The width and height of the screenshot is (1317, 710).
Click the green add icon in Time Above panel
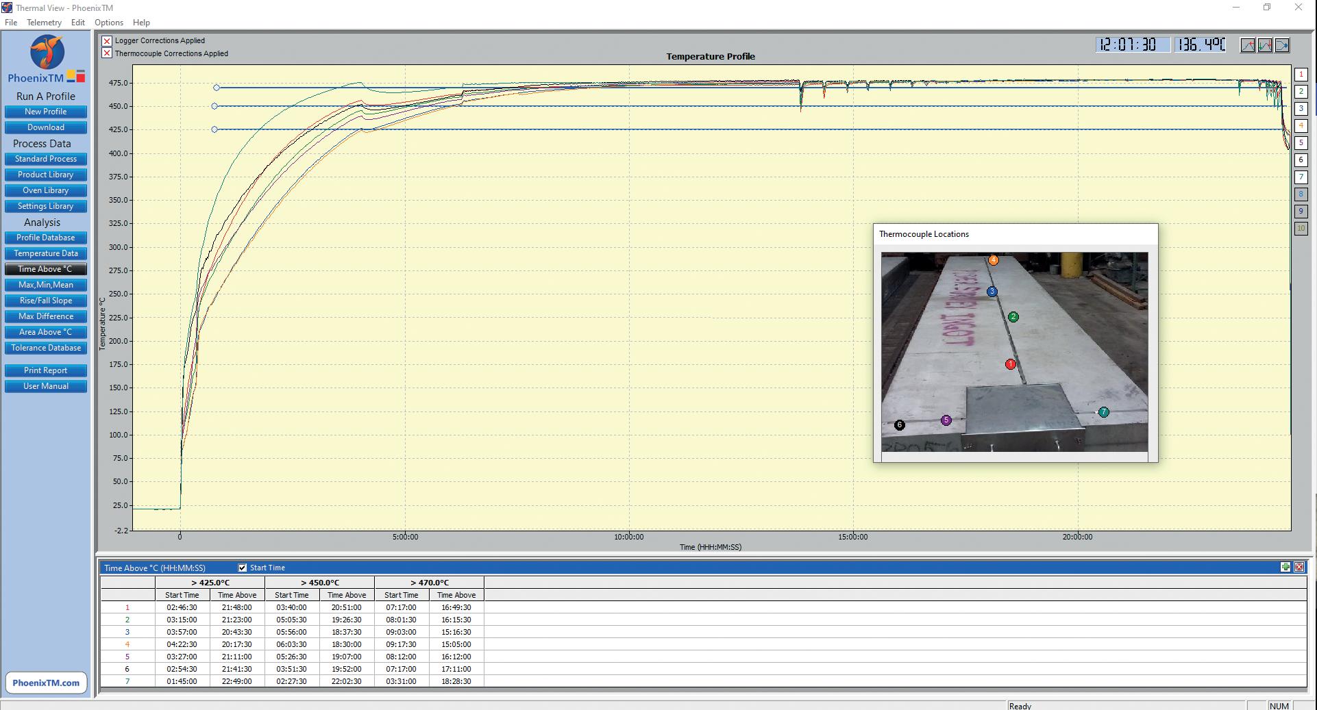tap(1285, 567)
